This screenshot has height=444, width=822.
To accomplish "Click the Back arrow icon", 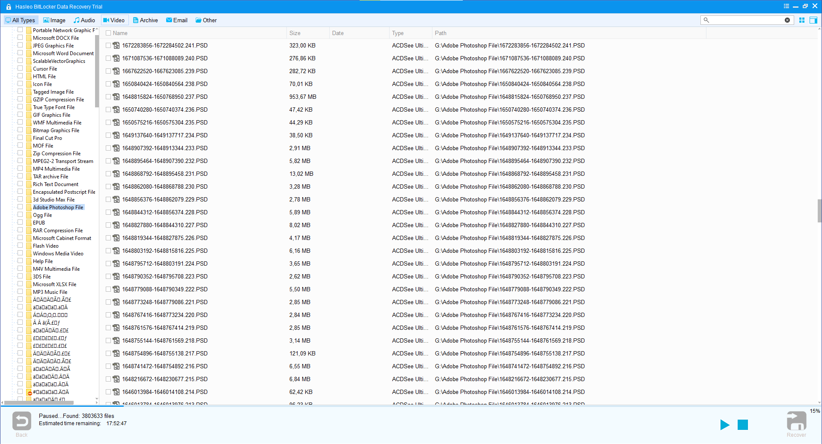I will coord(22,421).
